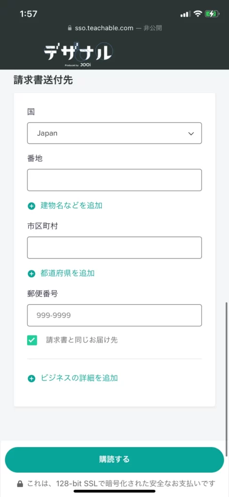Click the chevron arrow in Japan selector
The image size is (229, 497).
(191, 134)
